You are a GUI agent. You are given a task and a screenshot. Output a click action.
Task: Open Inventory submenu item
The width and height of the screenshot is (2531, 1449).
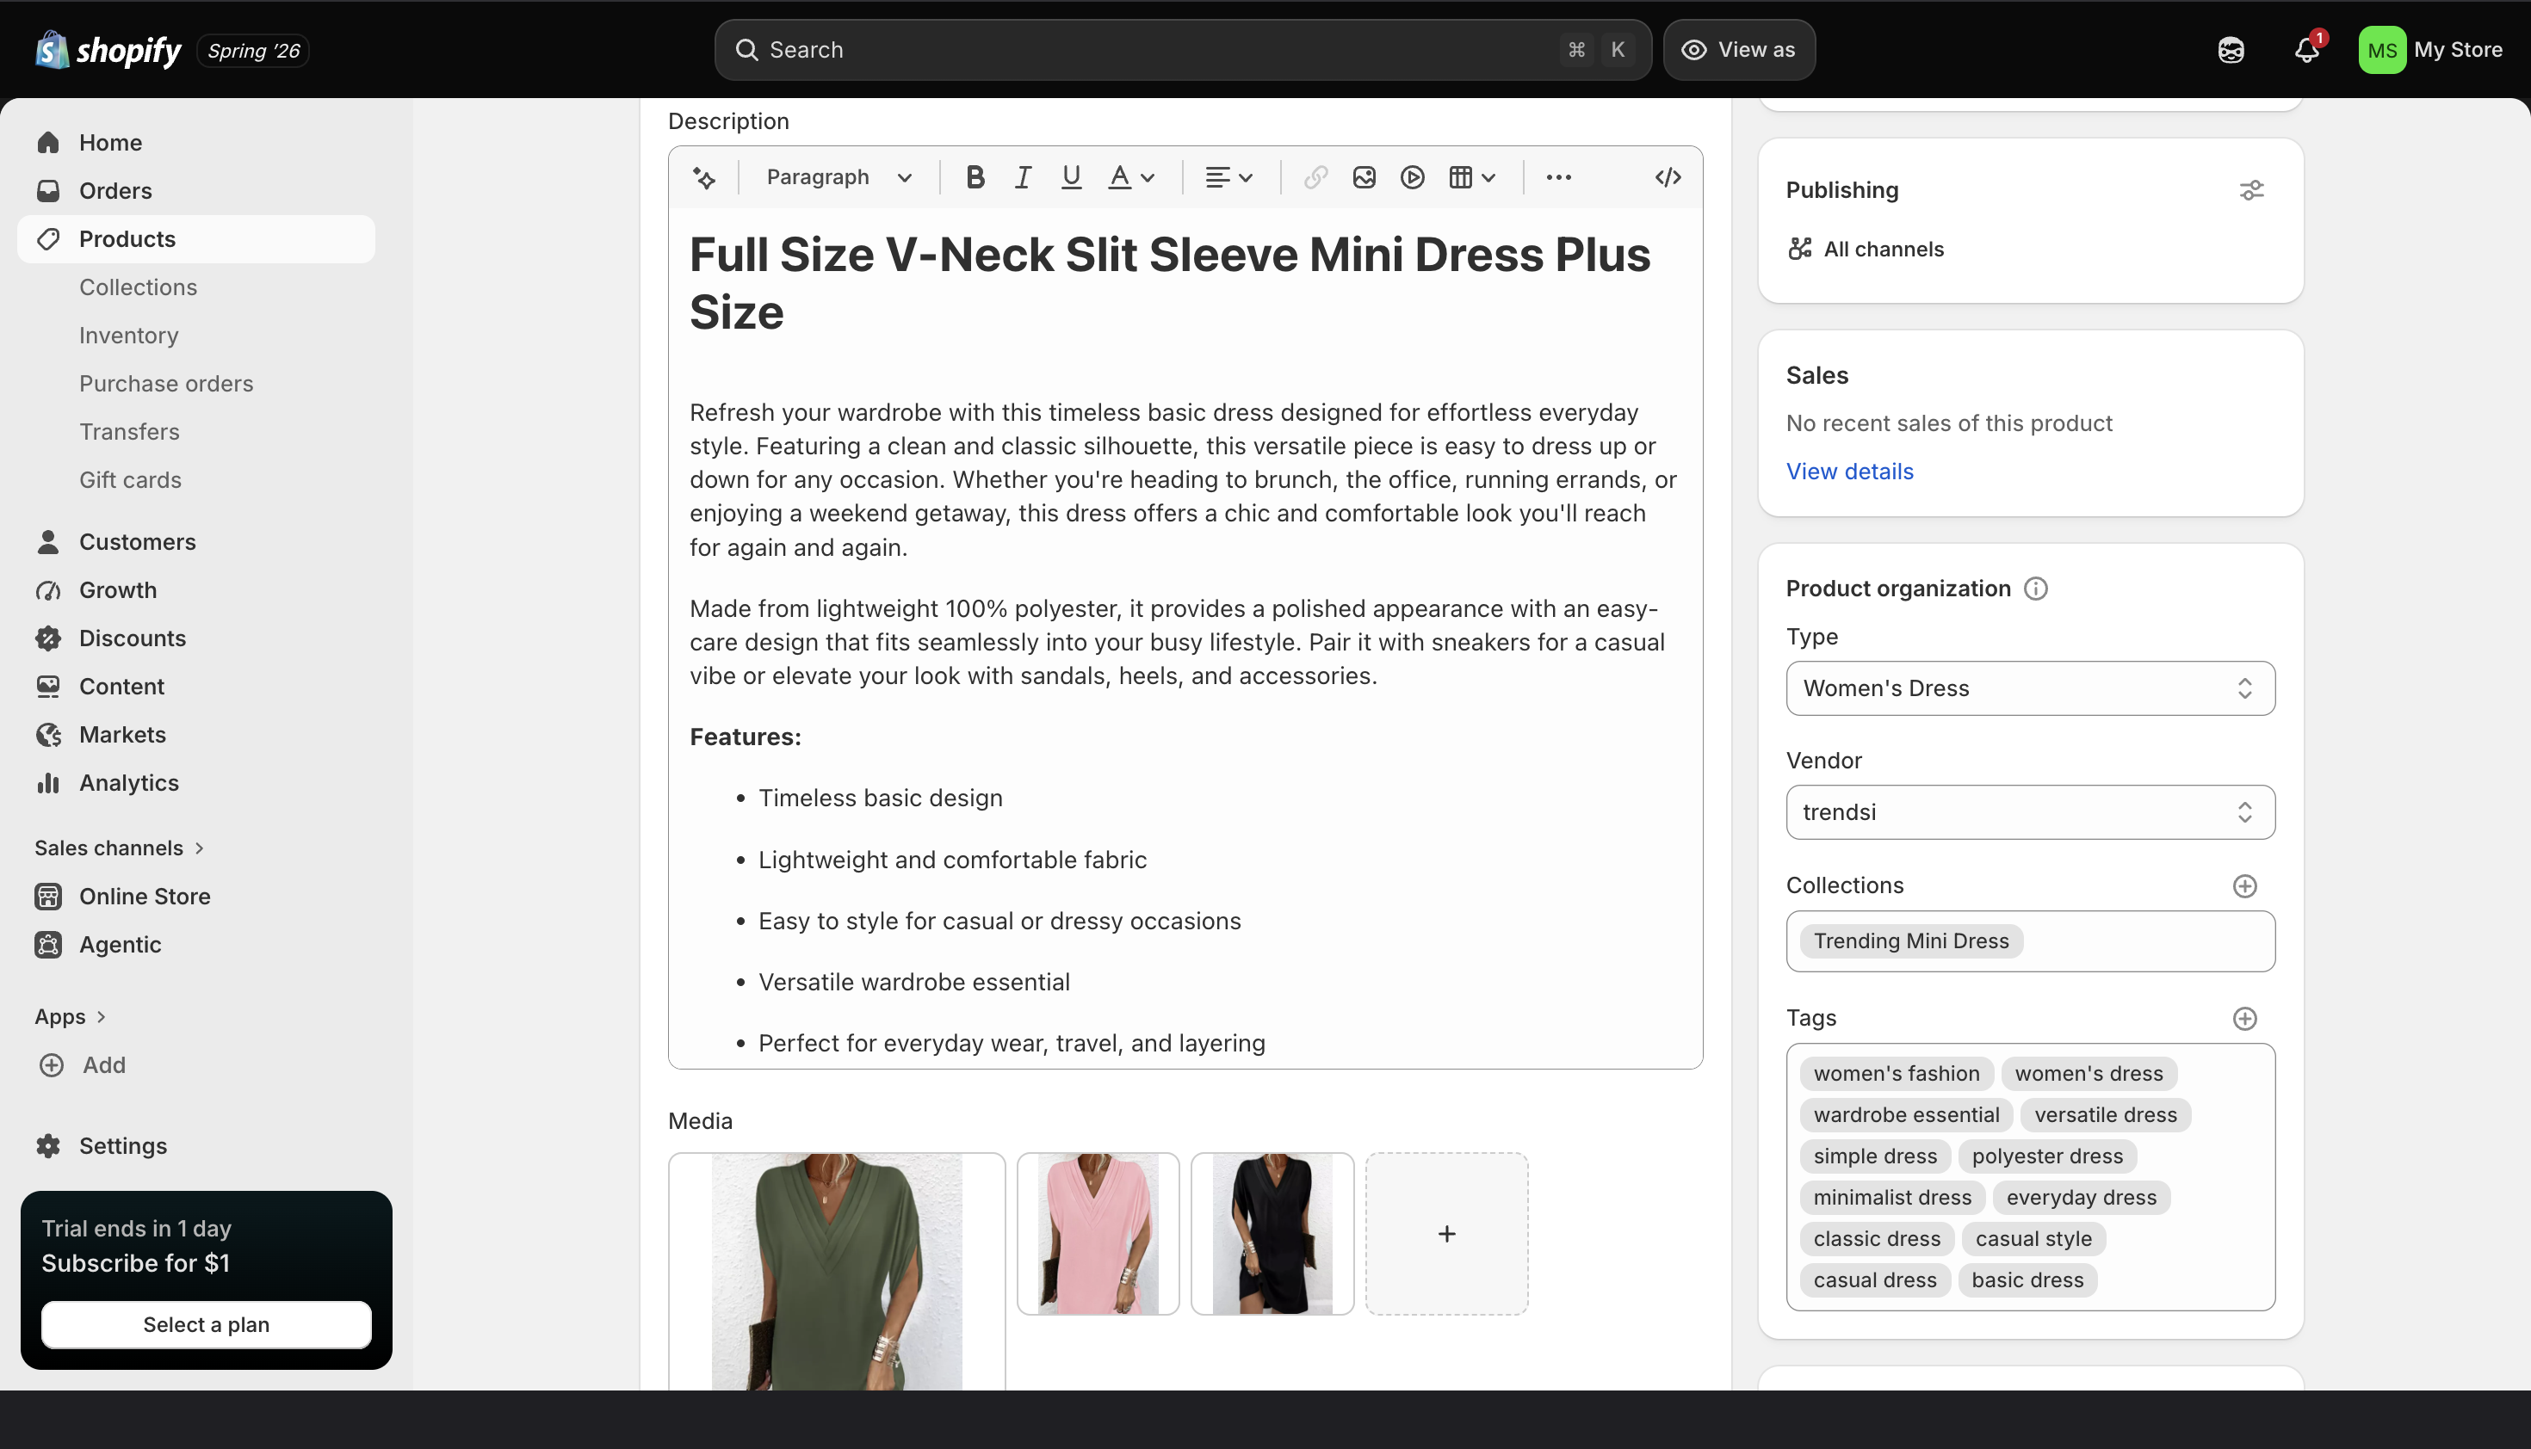[129, 336]
